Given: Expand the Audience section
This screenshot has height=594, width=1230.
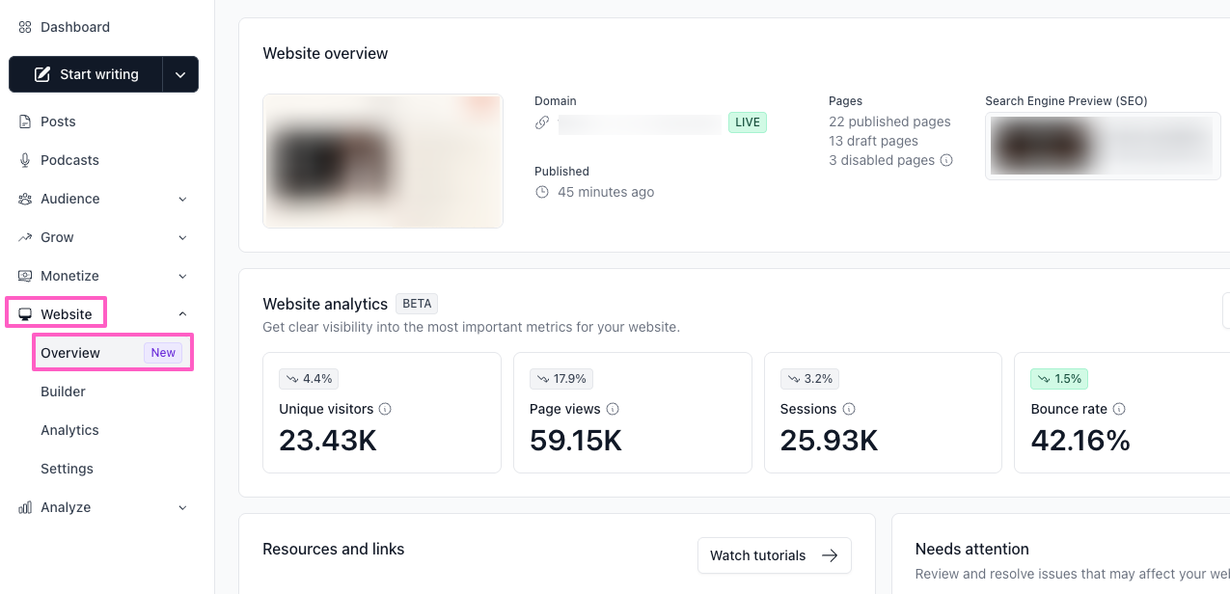Looking at the screenshot, I should click(x=182, y=199).
